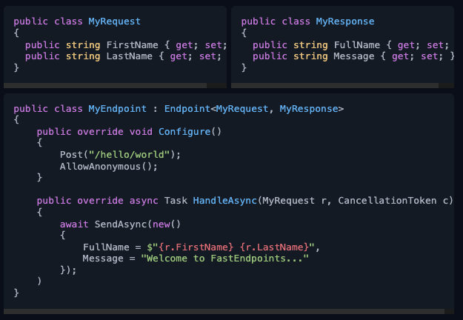Click the MyResponse code block horizontal scrollbar
The image size is (463, 320).
tap(341, 83)
